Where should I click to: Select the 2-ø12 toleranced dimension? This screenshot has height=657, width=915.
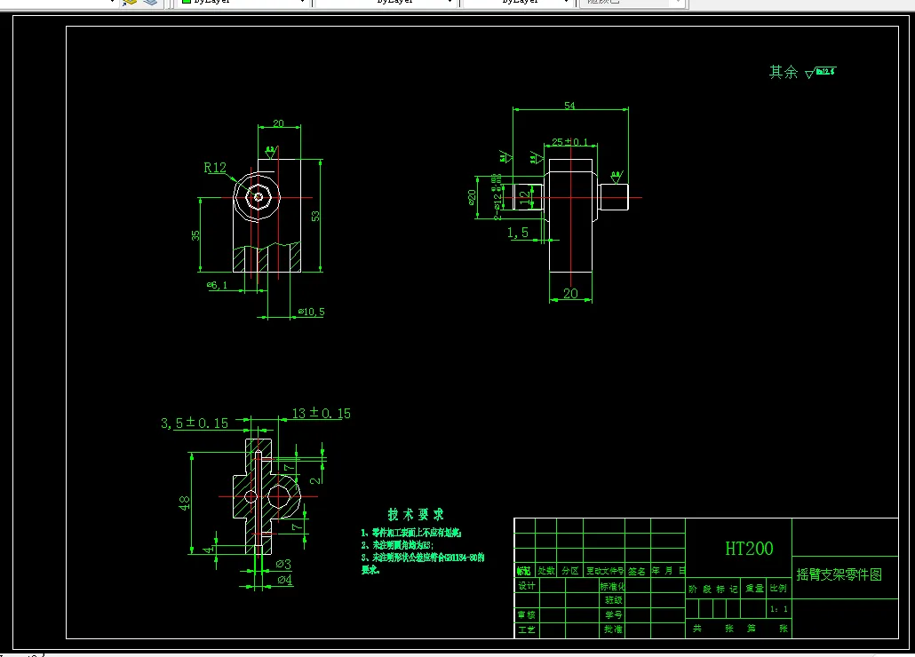click(497, 197)
